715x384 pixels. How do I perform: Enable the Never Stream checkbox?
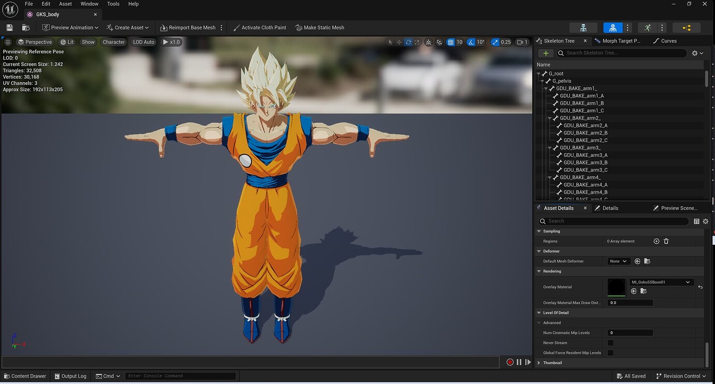coord(610,343)
